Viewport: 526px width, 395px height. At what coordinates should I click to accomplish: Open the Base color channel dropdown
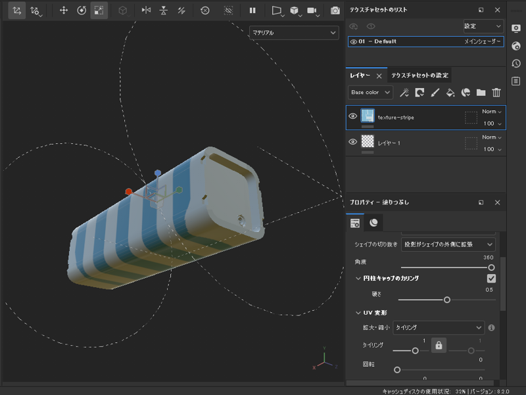coord(370,92)
